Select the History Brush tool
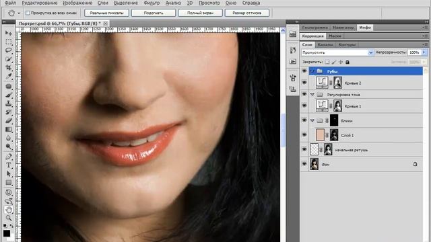 click(x=9, y=112)
